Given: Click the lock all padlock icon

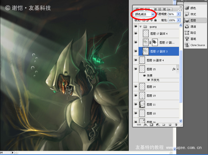Looking at the screenshot, I should 155,20.
